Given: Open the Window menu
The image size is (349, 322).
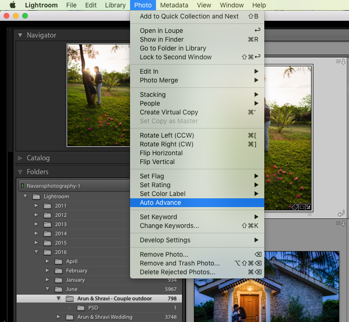Looking at the screenshot, I should (232, 5).
